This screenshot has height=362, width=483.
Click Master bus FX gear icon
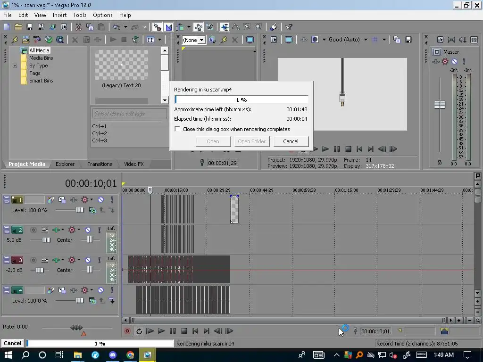point(445,61)
